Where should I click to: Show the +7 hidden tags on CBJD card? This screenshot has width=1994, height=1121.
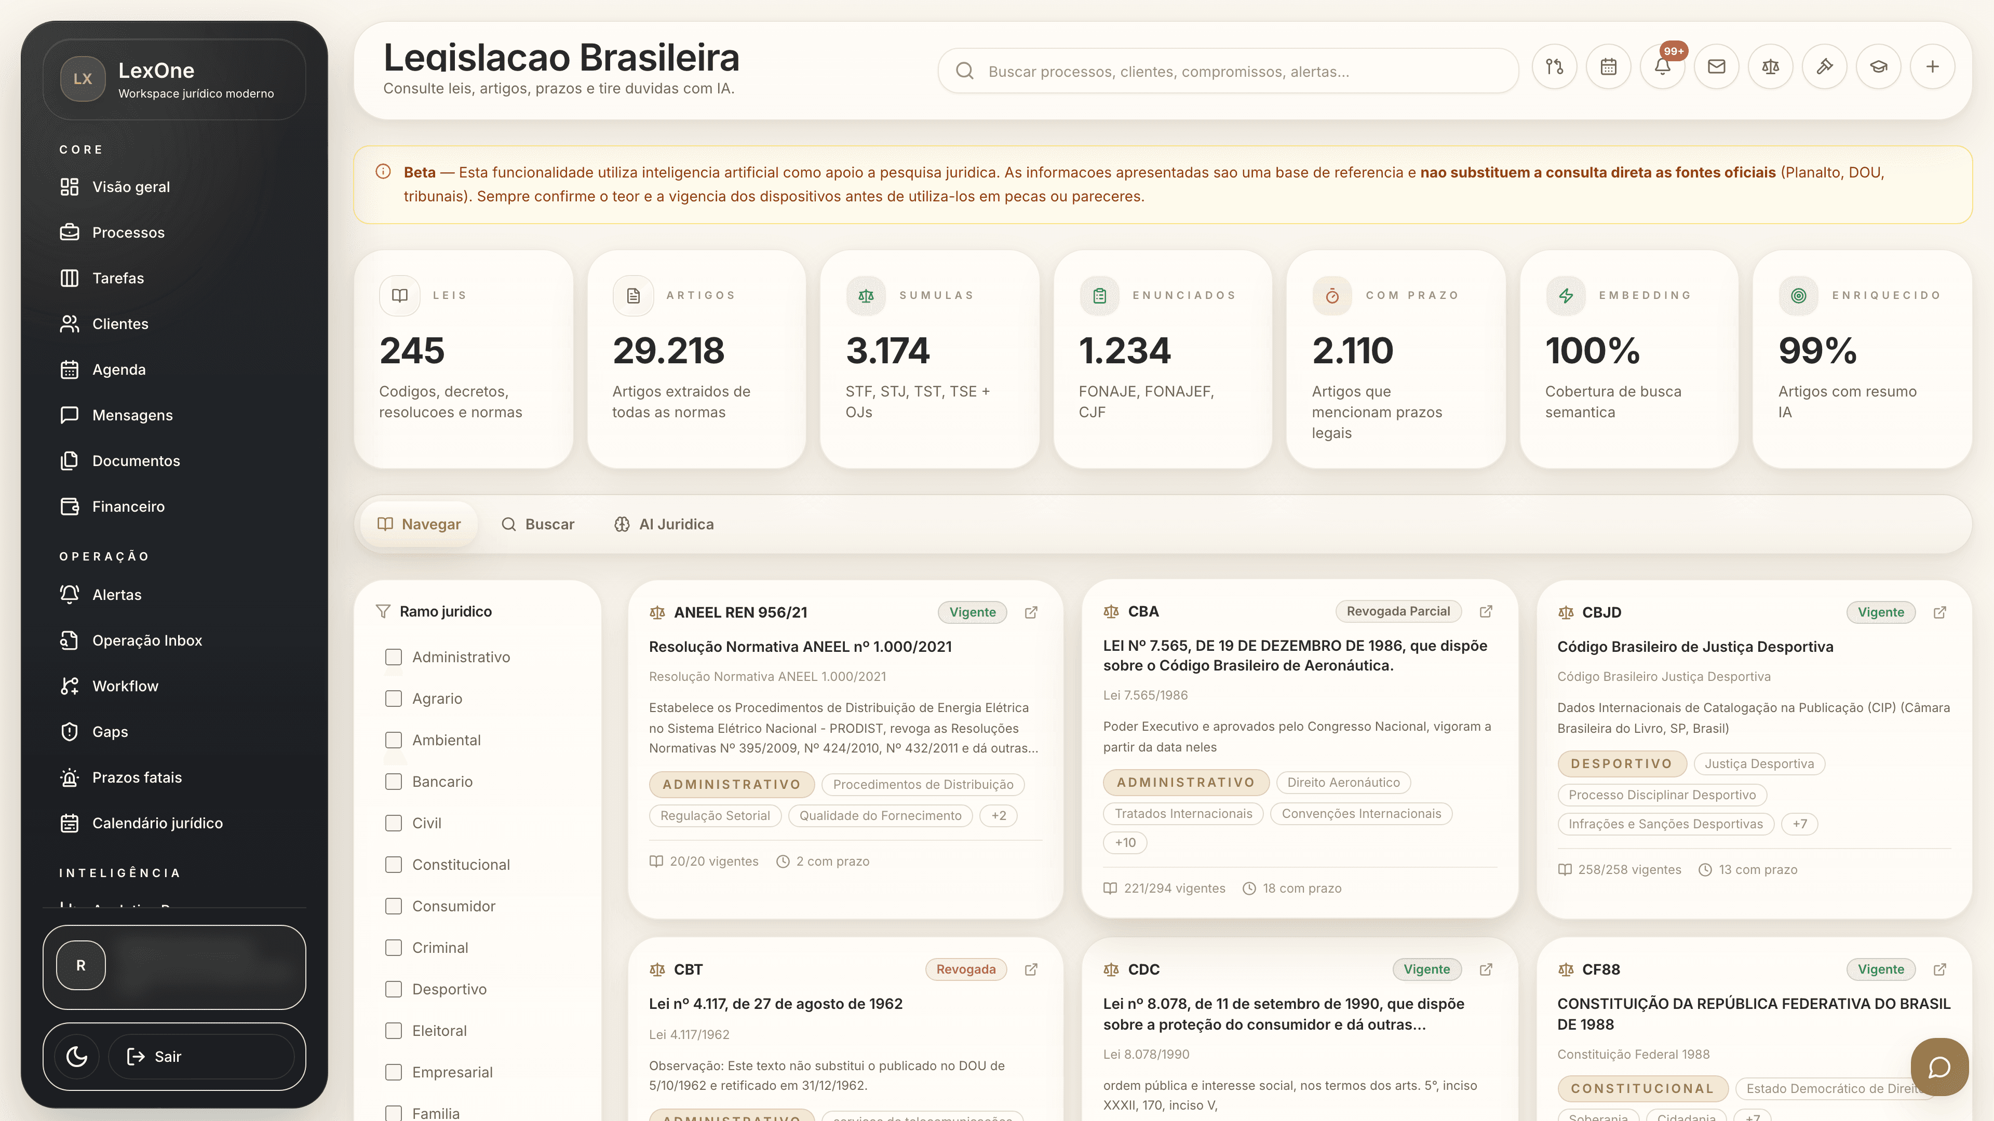pos(1800,824)
